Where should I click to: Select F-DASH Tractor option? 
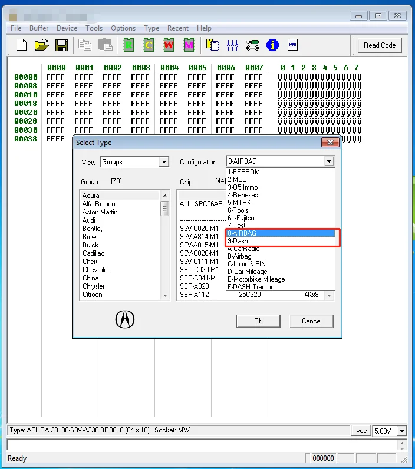coord(281,287)
